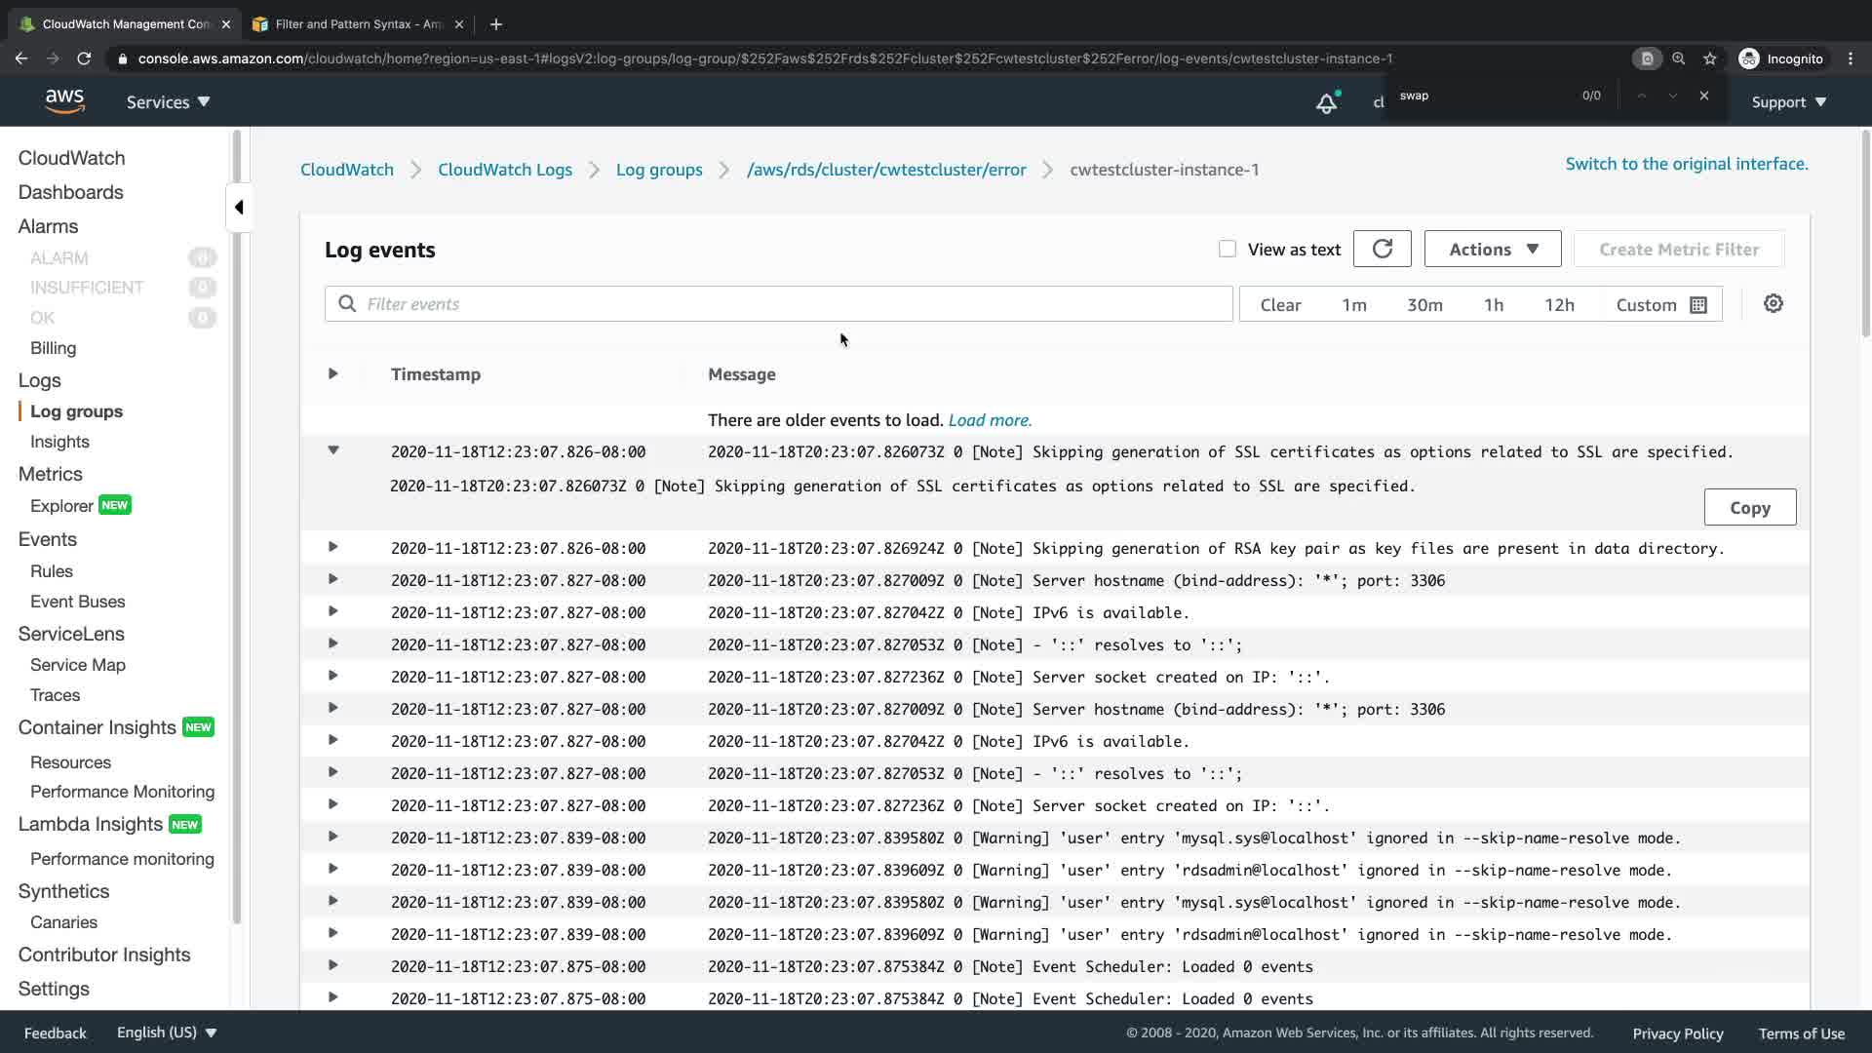Click the Load more older events link

pos(989,420)
